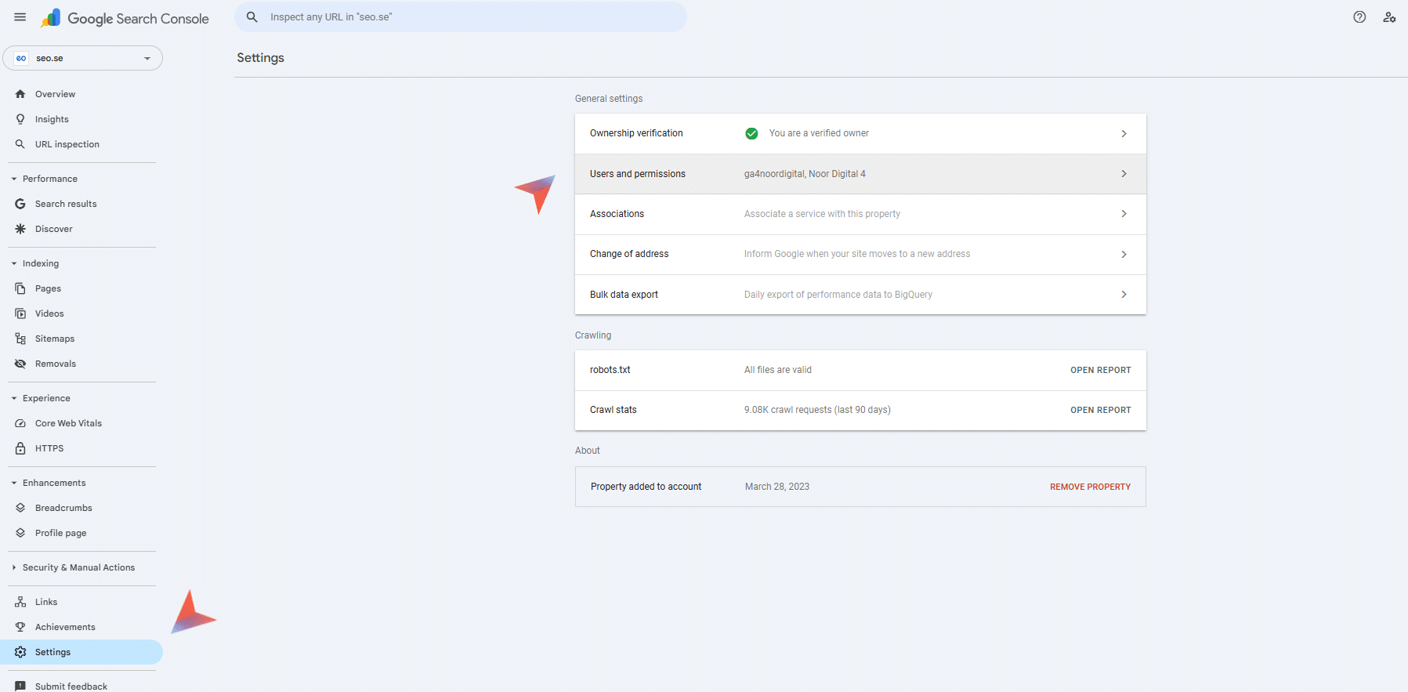Click the Achievements trophy icon
The image size is (1408, 692).
pos(20,627)
